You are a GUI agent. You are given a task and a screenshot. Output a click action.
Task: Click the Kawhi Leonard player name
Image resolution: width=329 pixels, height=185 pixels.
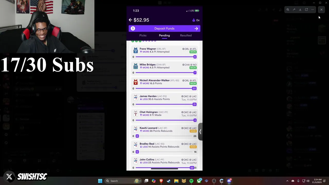pos(148,128)
